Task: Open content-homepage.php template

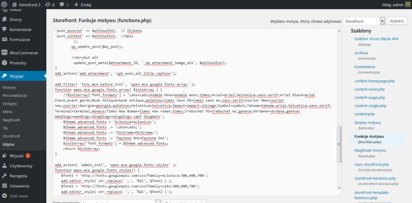Action: pyautogui.click(x=375, y=81)
